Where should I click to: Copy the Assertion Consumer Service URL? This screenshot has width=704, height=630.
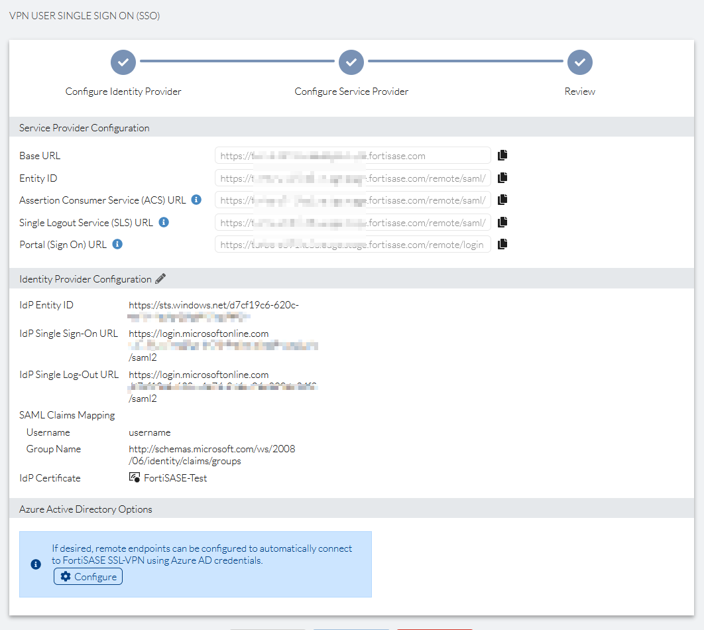[x=502, y=200]
